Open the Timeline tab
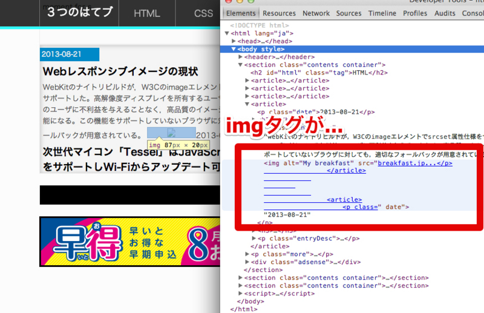Image resolution: width=484 pixels, height=313 pixels. click(x=382, y=13)
